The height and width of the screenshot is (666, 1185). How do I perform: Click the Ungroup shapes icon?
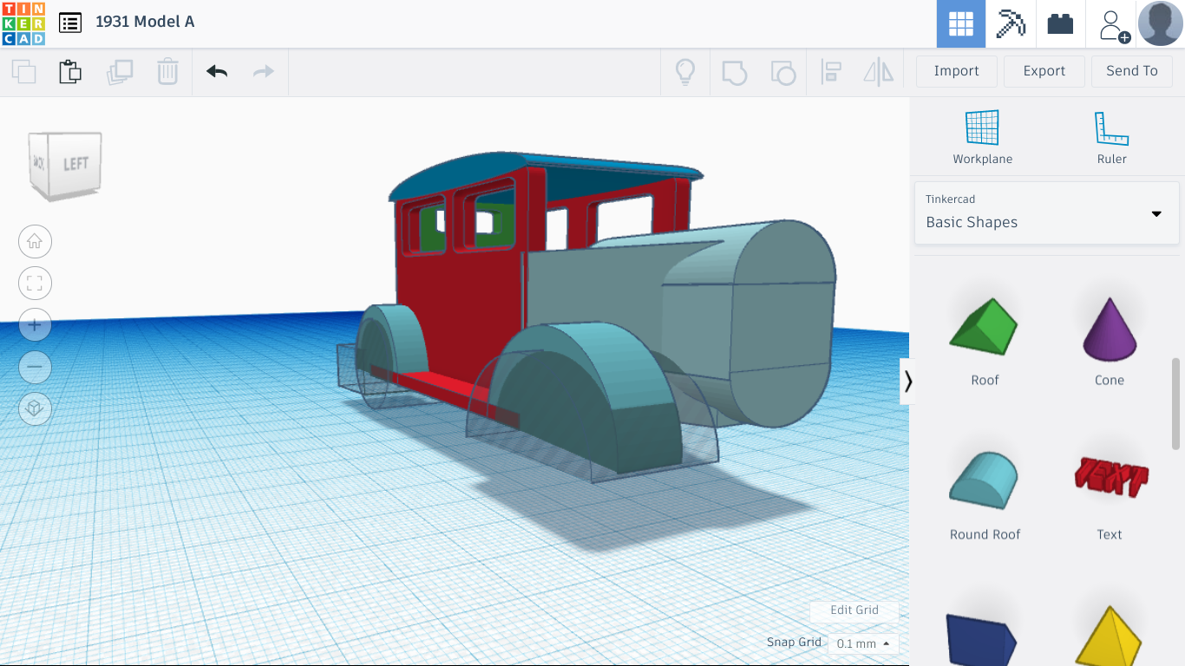(x=783, y=72)
